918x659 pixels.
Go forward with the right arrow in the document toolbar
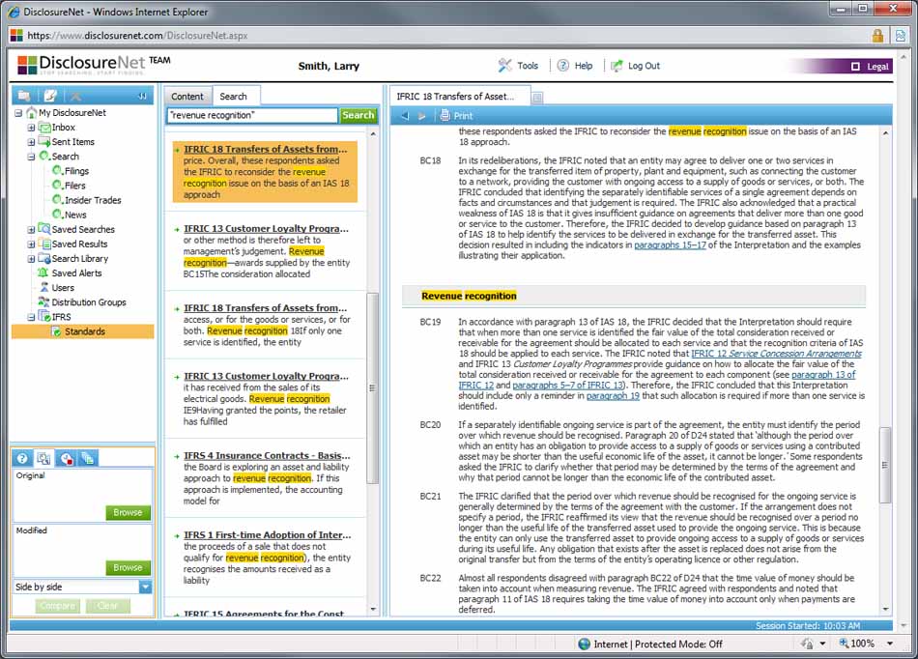coord(421,116)
